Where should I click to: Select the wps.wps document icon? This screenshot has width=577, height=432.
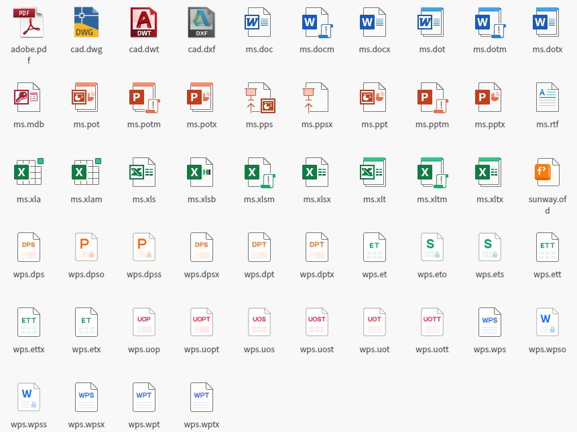coord(490,323)
